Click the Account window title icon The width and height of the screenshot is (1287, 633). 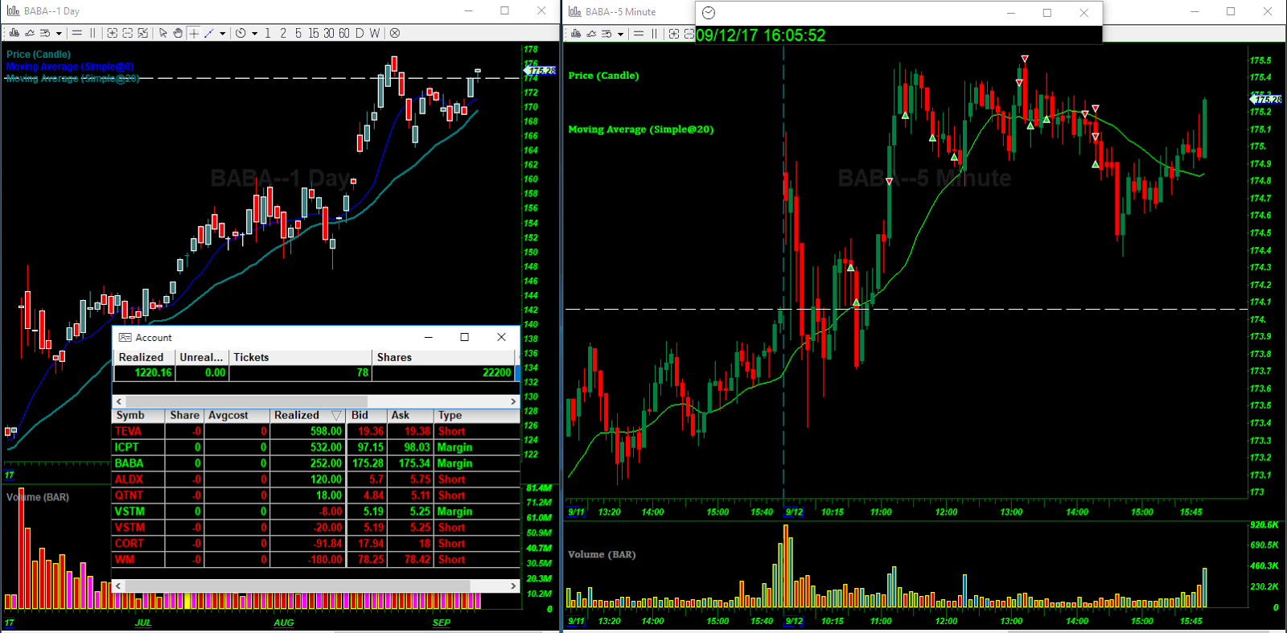125,338
